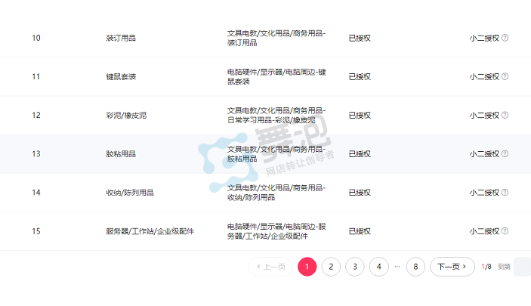The image size is (531, 306).
Task: Click 小二授权 label in row 15
Action: pyautogui.click(x=484, y=231)
